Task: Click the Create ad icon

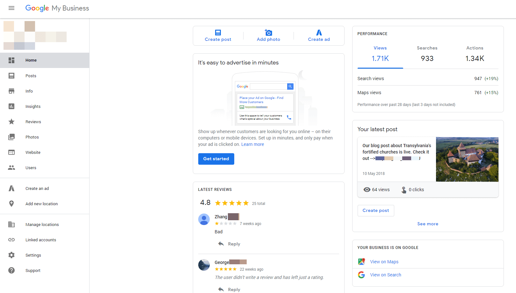Action: coord(319,32)
